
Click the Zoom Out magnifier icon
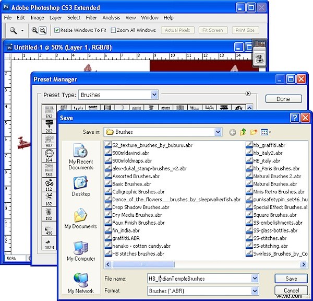click(42, 30)
